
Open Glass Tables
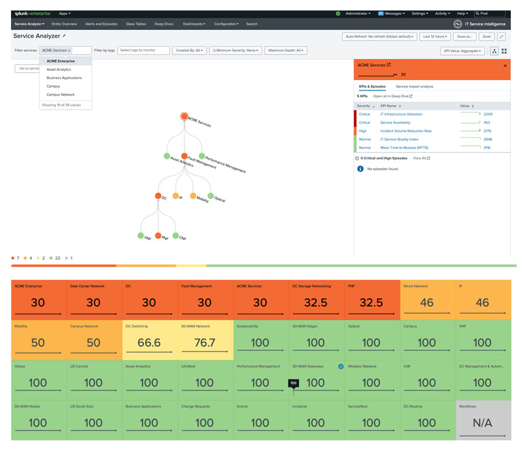pyautogui.click(x=136, y=24)
